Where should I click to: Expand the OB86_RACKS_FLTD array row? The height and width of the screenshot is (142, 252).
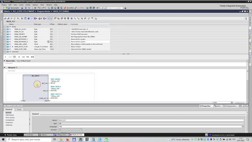click(x=13, y=47)
